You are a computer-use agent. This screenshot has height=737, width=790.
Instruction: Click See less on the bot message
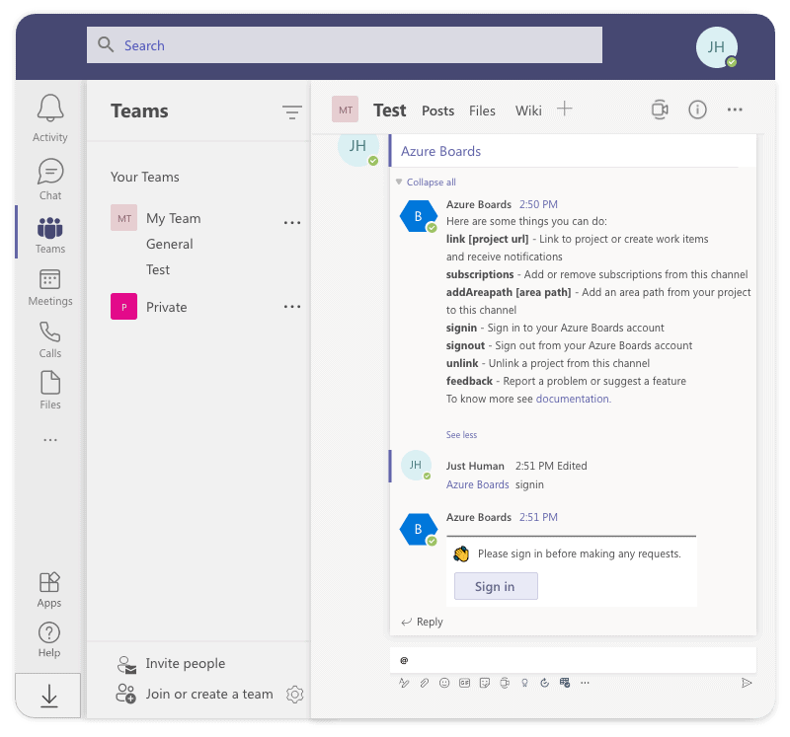coord(461,434)
